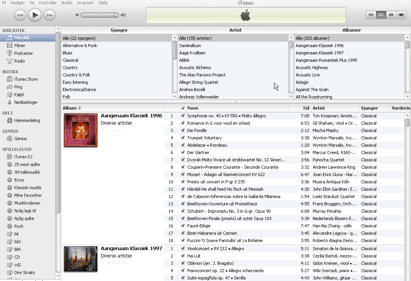The image size is (411, 281).
Task: Open the Radio icon
Action: [9, 61]
